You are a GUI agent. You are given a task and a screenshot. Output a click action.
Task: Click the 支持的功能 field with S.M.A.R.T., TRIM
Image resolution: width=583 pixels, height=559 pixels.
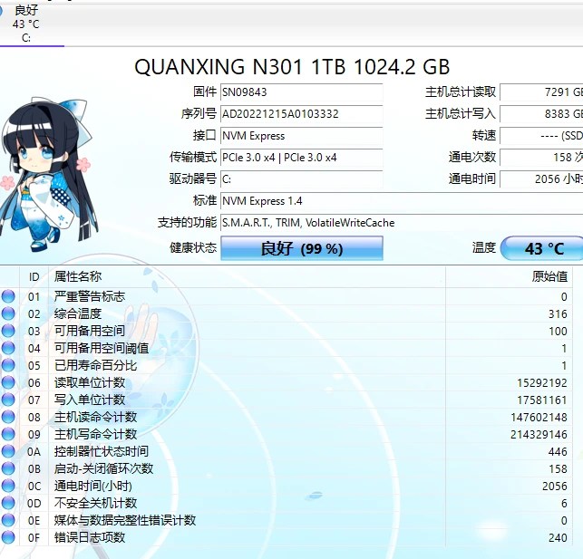(402, 223)
